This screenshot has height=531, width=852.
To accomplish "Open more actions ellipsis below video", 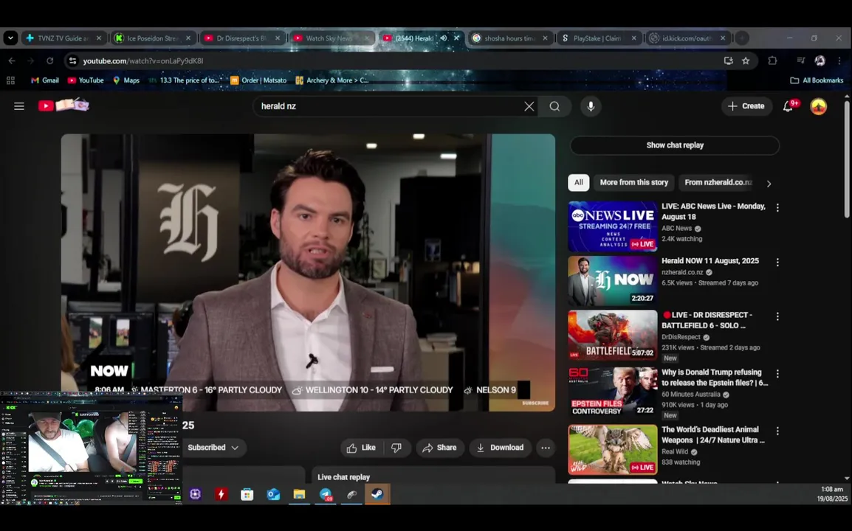I will click(x=546, y=448).
